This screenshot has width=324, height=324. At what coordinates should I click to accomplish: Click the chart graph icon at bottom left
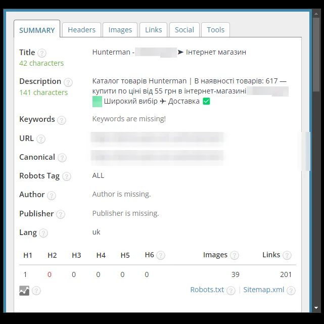pyautogui.click(x=24, y=291)
